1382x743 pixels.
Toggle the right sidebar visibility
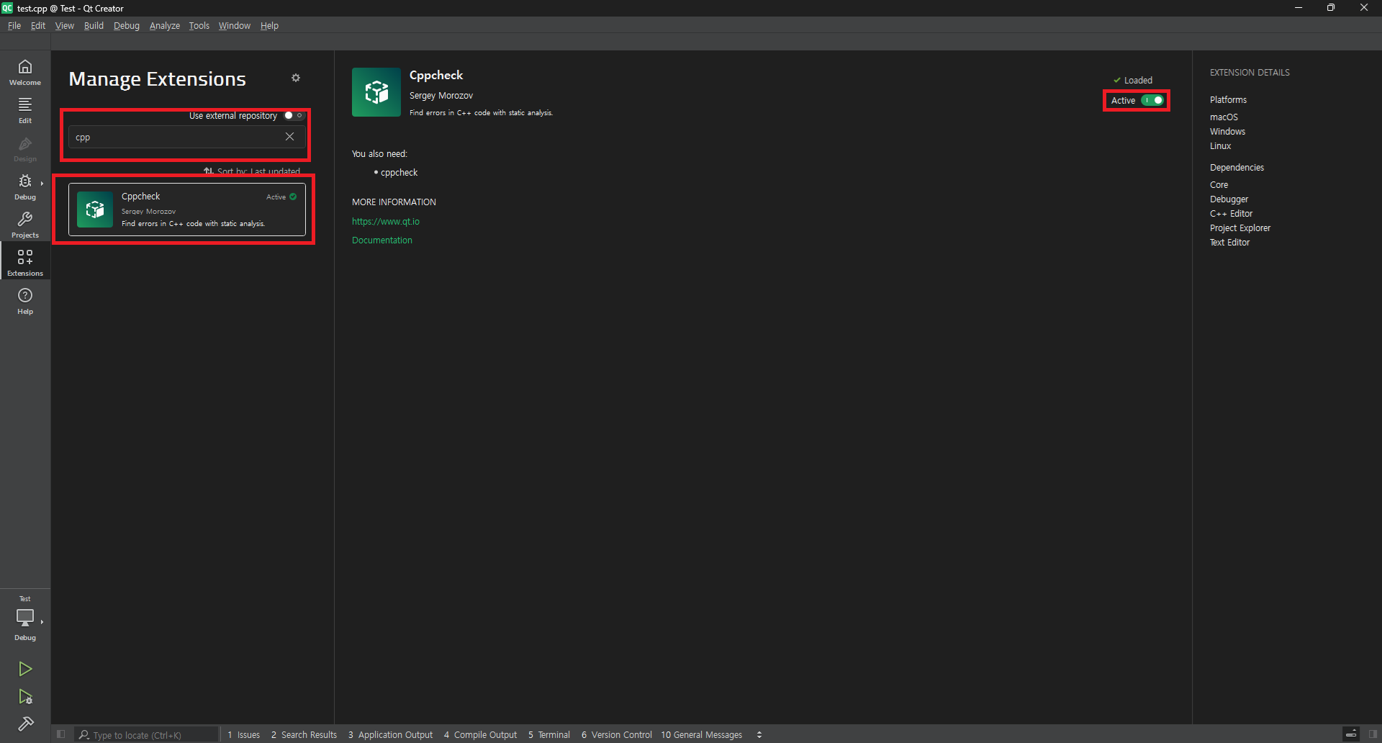1373,734
